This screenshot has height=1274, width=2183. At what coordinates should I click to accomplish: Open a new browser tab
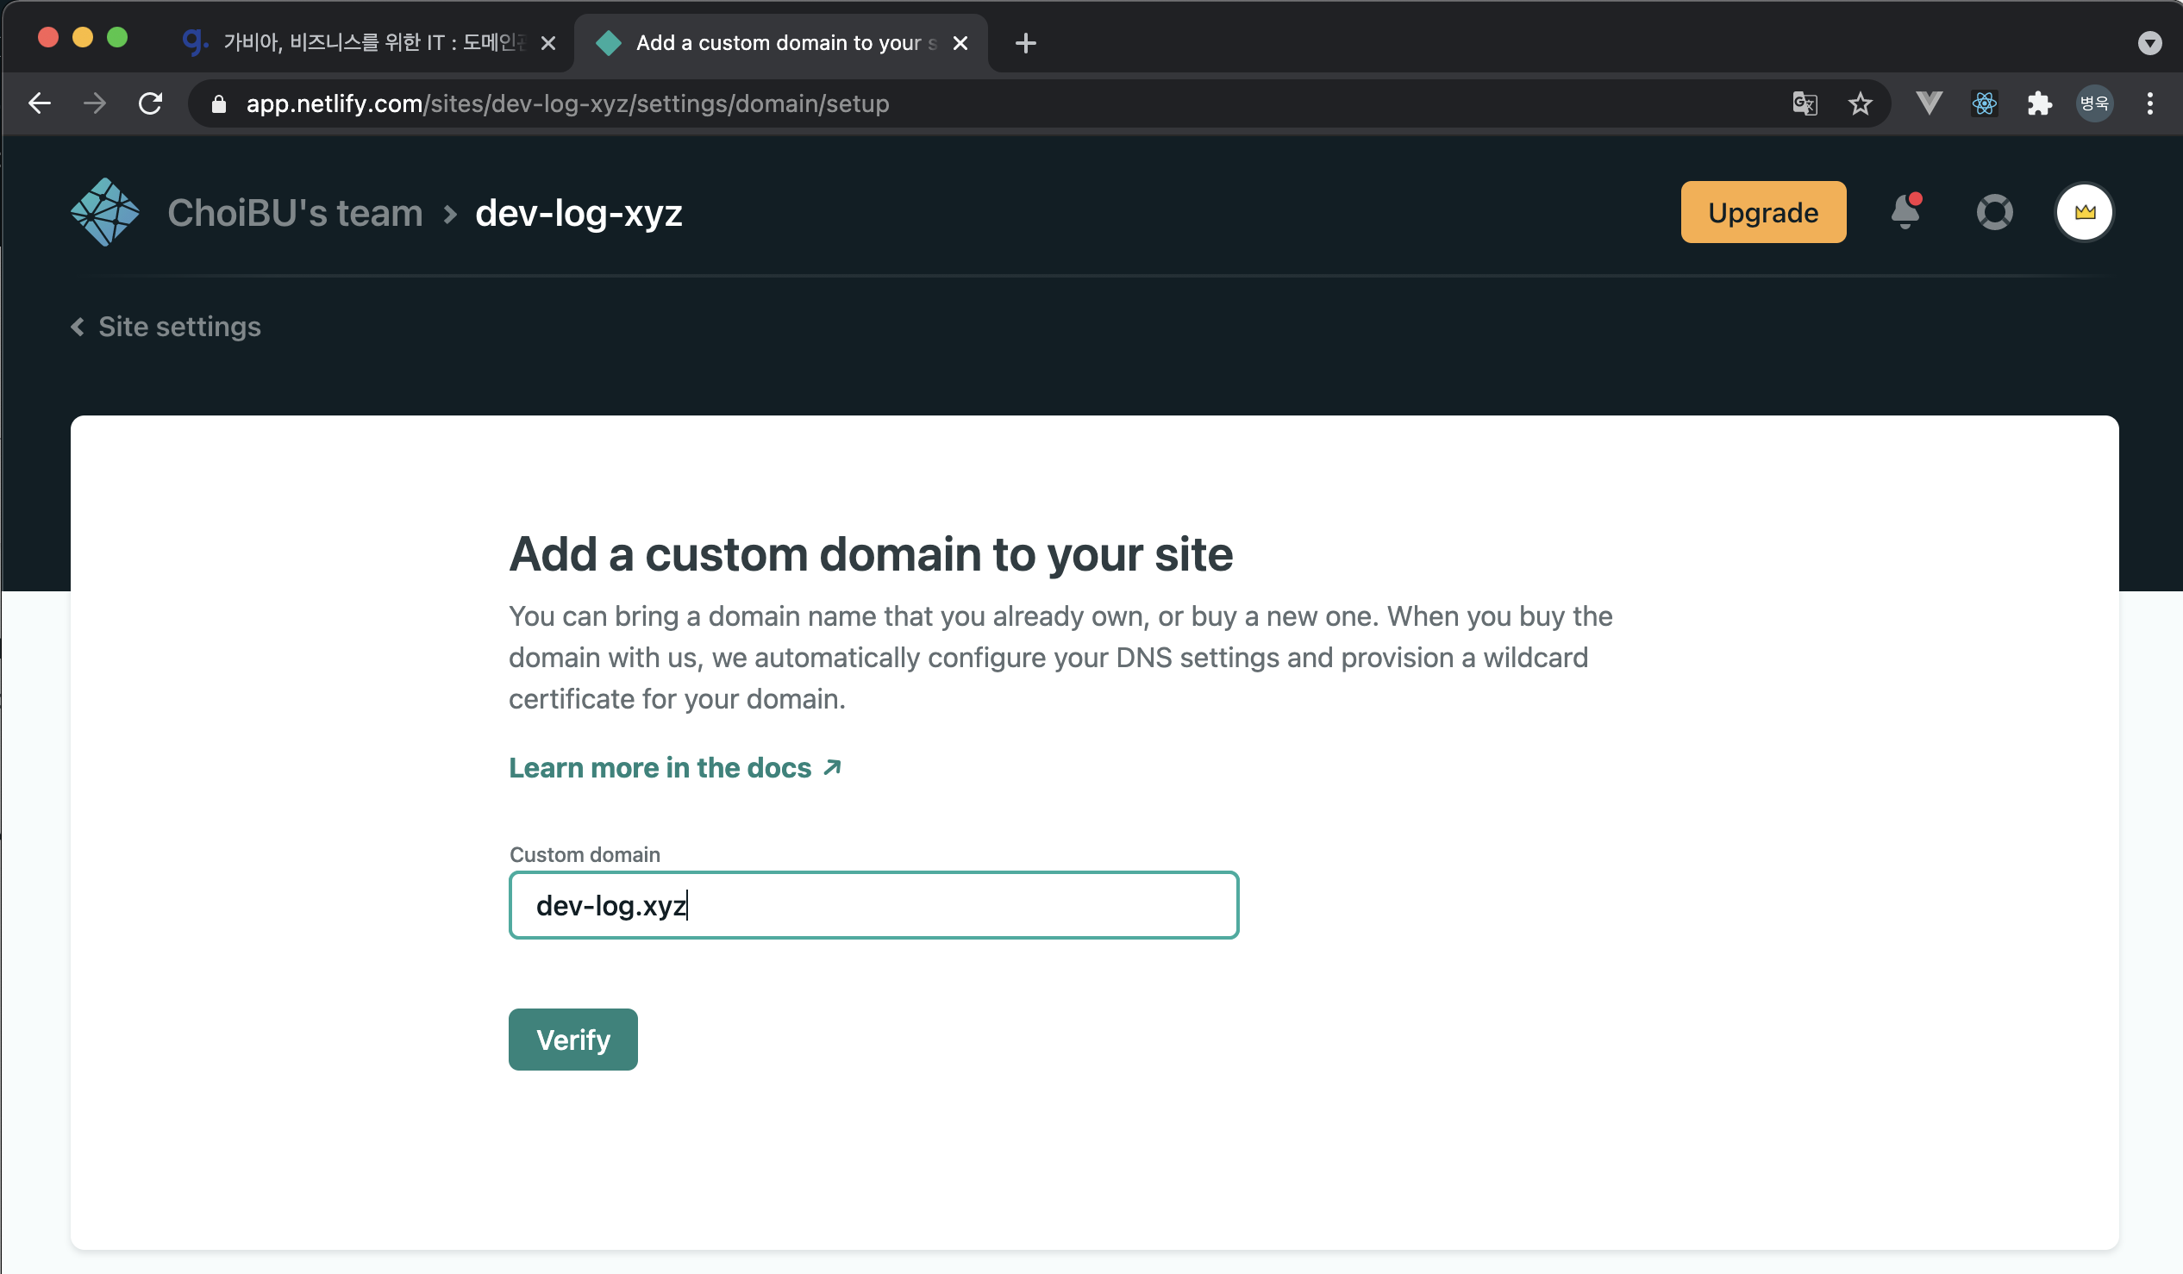[1025, 42]
